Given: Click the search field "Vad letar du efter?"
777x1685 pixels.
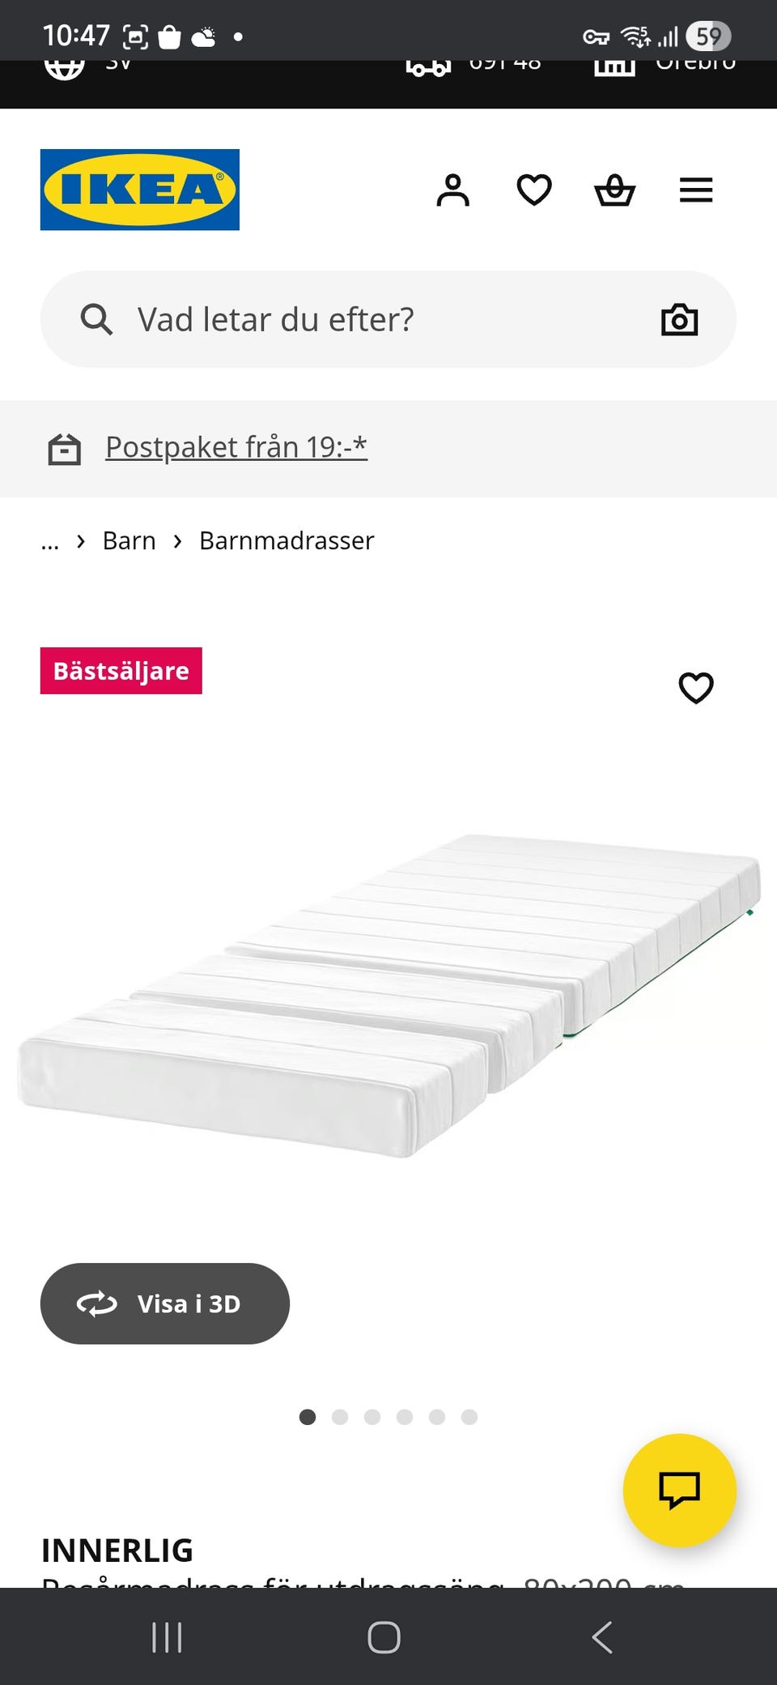Looking at the screenshot, I should click(x=388, y=319).
